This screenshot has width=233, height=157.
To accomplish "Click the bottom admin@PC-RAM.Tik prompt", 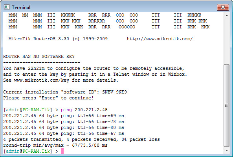I will click(x=28, y=151).
